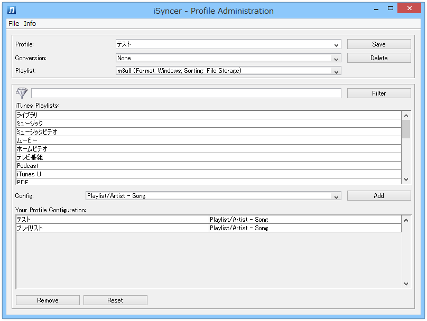Reset the profile configuration
Screen dimensions: 427x321
point(115,300)
